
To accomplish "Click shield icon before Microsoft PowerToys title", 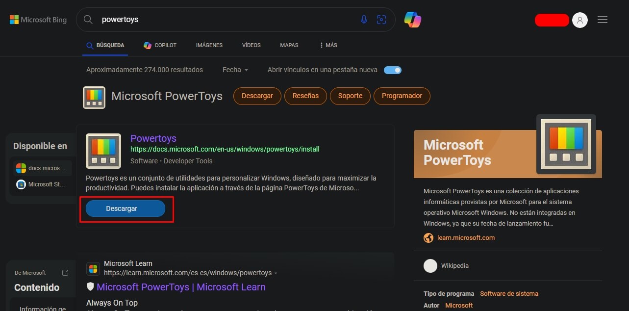I will click(90, 287).
